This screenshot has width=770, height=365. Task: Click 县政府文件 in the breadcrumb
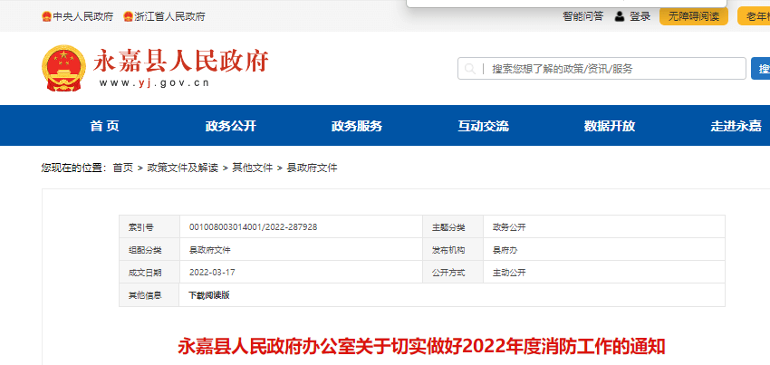coord(313,168)
